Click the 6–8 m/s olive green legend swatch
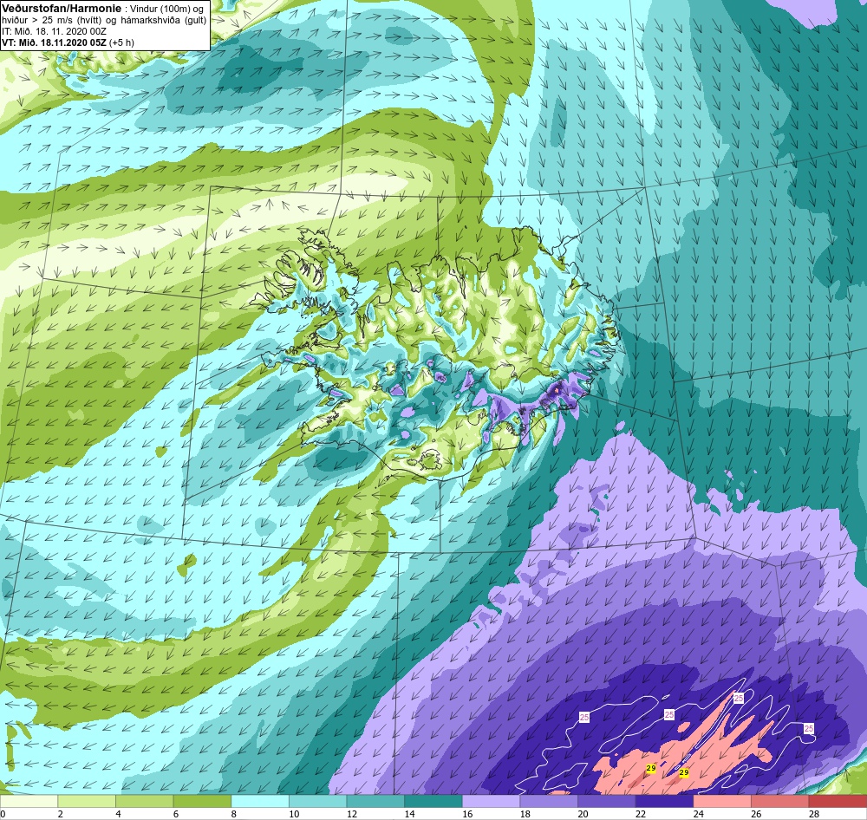This screenshot has width=867, height=820. pos(202,801)
